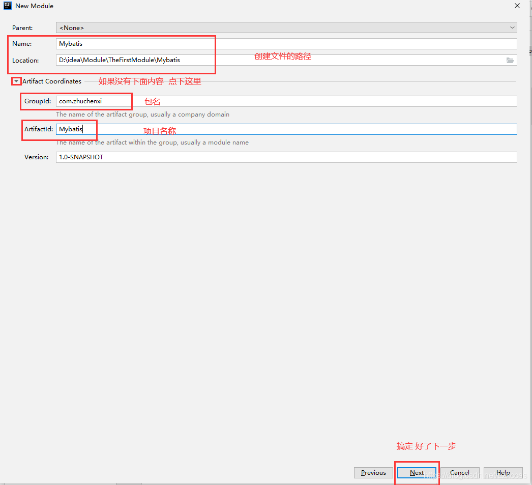Click the Previous button

click(x=373, y=473)
